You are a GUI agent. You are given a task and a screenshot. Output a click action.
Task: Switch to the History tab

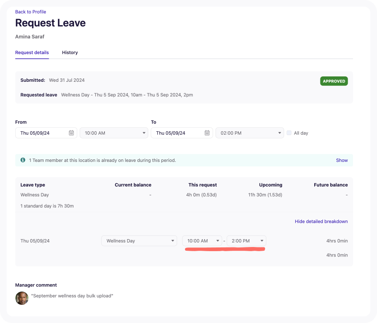coord(70,53)
